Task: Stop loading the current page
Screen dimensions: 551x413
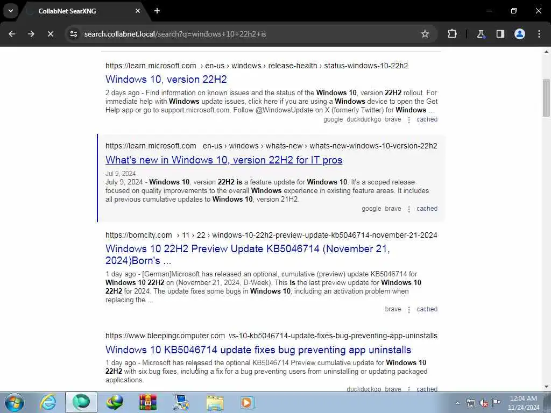Action: [50, 34]
